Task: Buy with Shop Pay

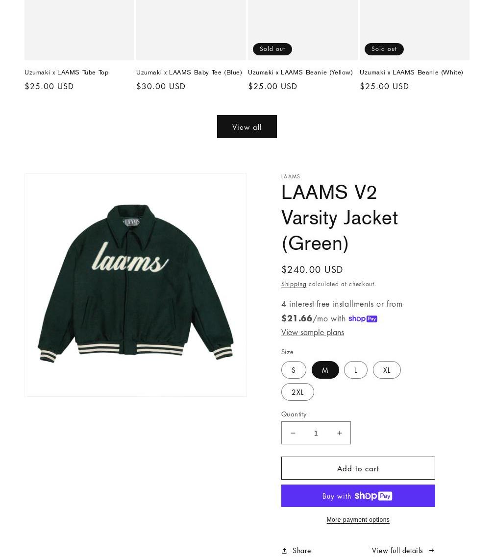Action: (358, 496)
